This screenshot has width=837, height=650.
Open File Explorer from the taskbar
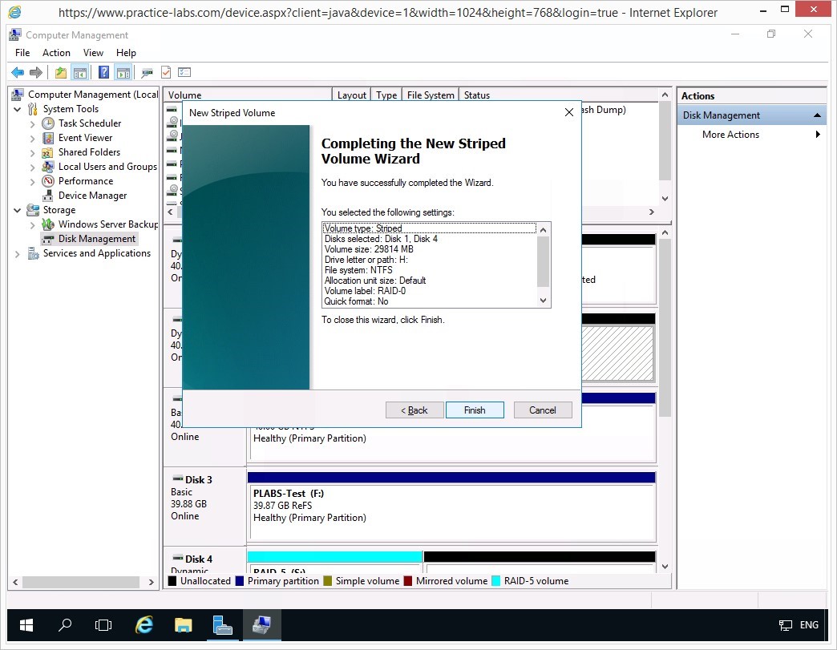pyautogui.click(x=184, y=625)
